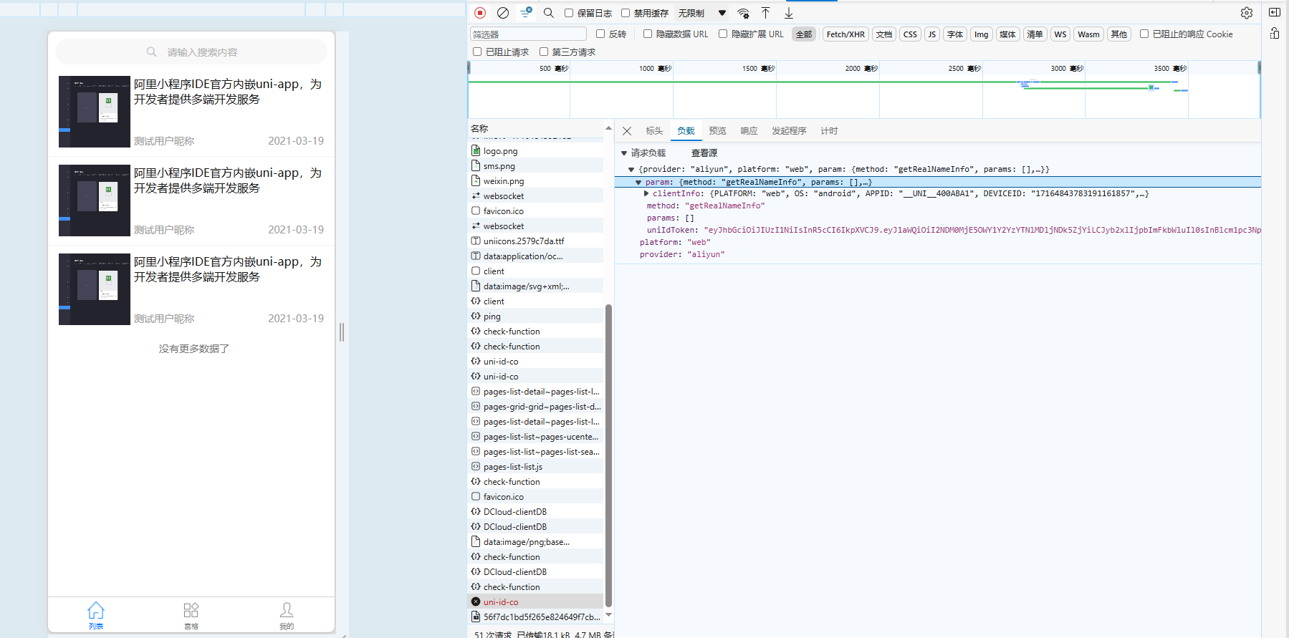This screenshot has height=638, width=1289.
Task: Switch to the 响应 tab
Action: [x=749, y=131]
